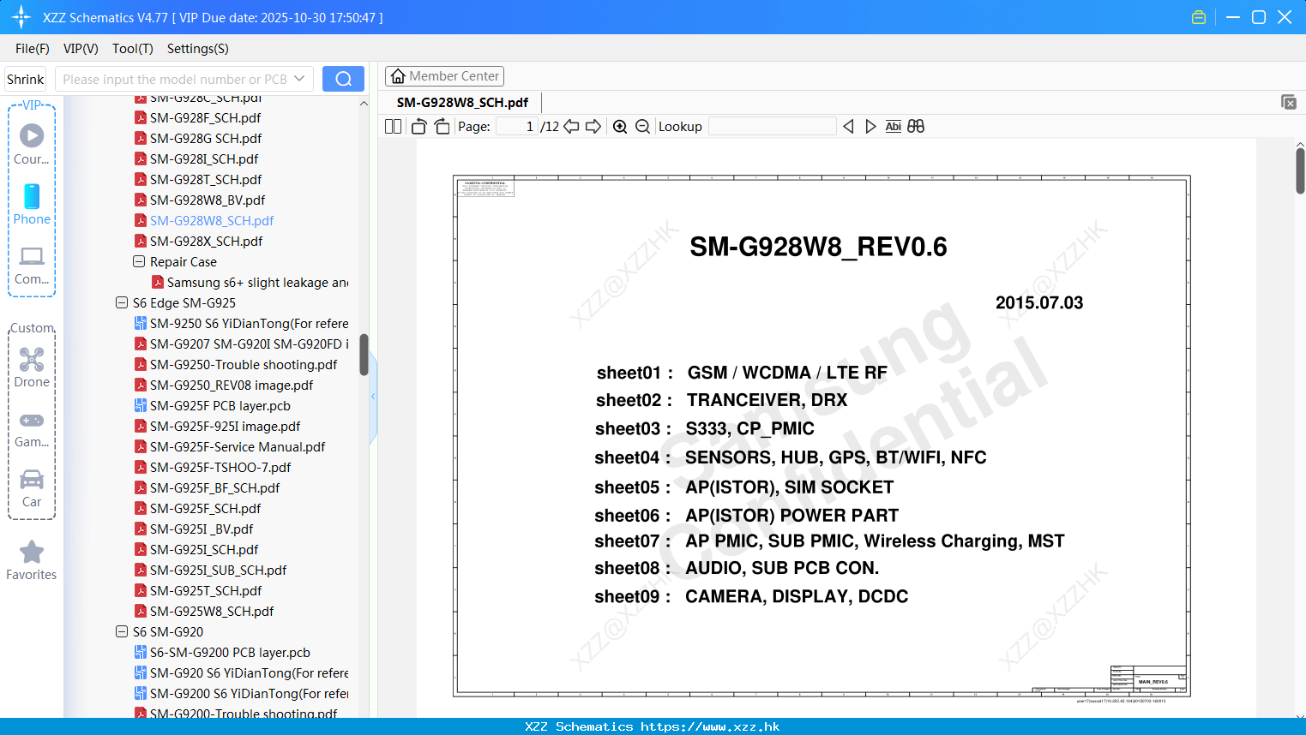The height and width of the screenshot is (735, 1306).
Task: Go to next page arrow
Action: (x=593, y=126)
